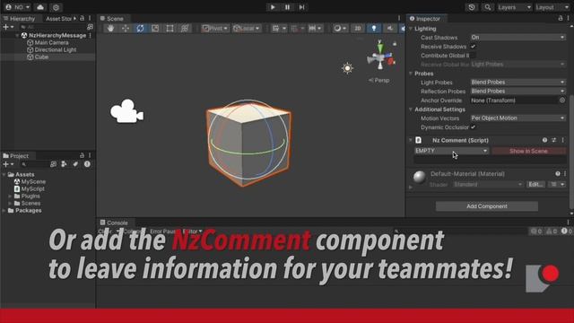Select MyScript asset in Project
Screen dimensions: 574x323
30,189
